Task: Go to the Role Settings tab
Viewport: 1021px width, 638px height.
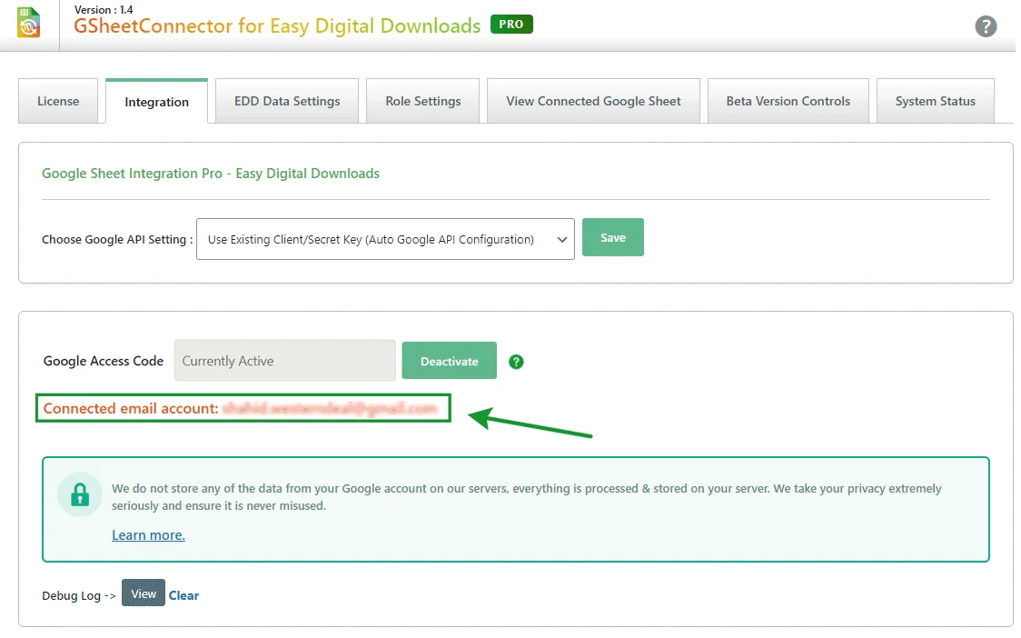Action: 422,101
